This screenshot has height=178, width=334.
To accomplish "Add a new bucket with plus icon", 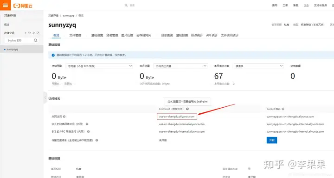I will click(26, 33).
